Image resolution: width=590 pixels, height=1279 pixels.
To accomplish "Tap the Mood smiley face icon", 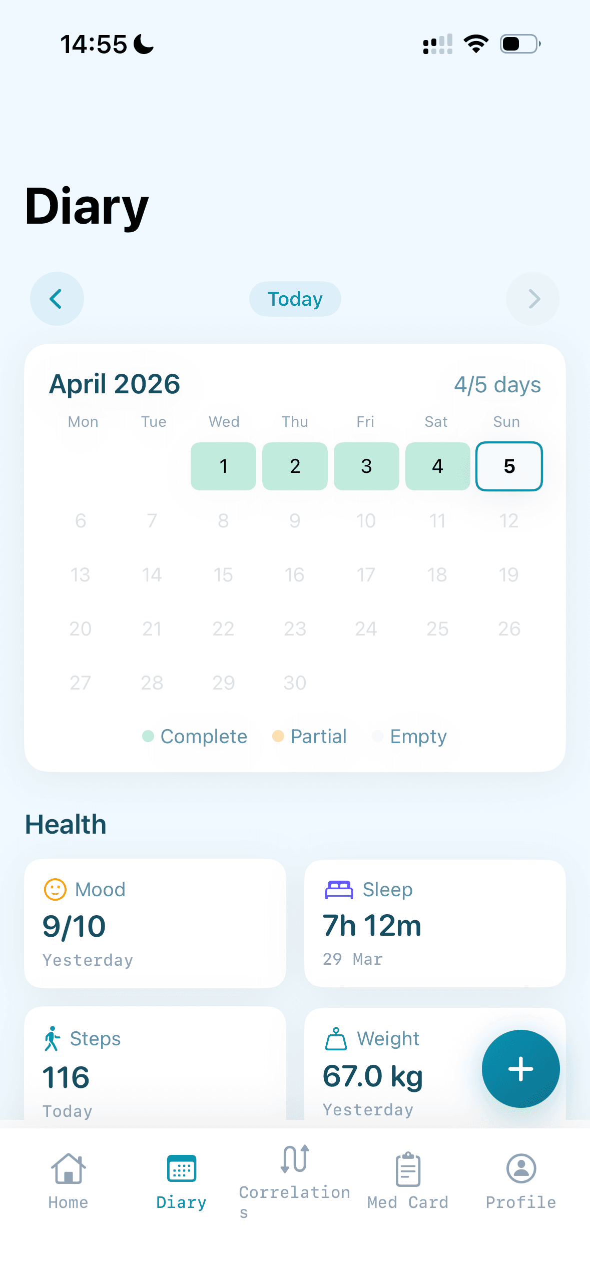I will pyautogui.click(x=55, y=890).
